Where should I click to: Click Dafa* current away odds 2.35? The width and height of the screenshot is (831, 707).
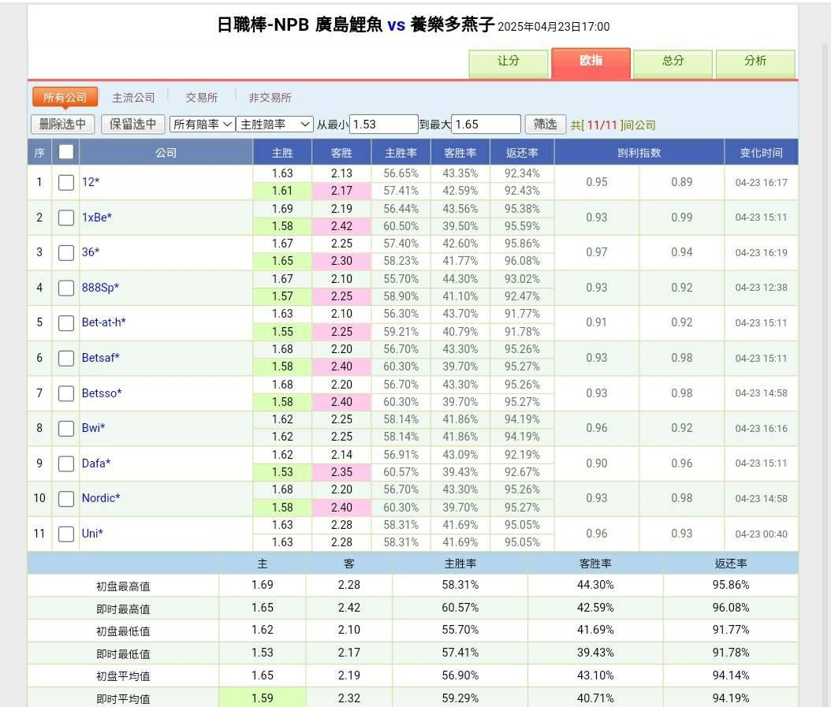342,472
